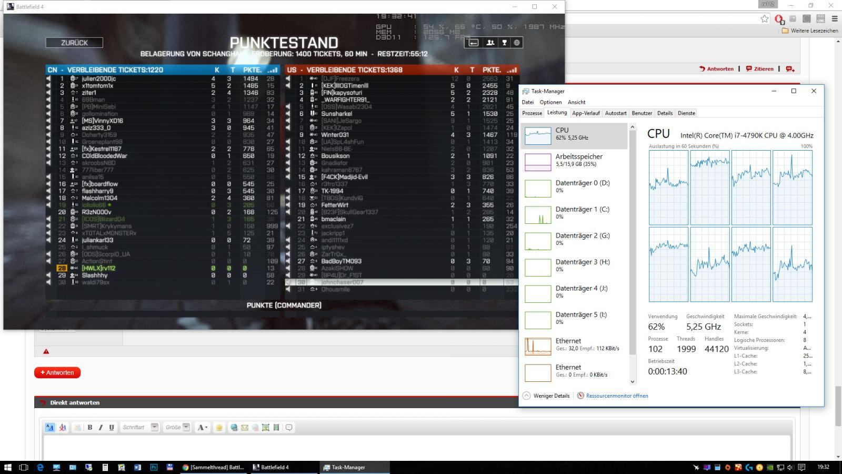
Task: Select Datenträger 1 (C:) in the sidebar
Action: [575, 215]
